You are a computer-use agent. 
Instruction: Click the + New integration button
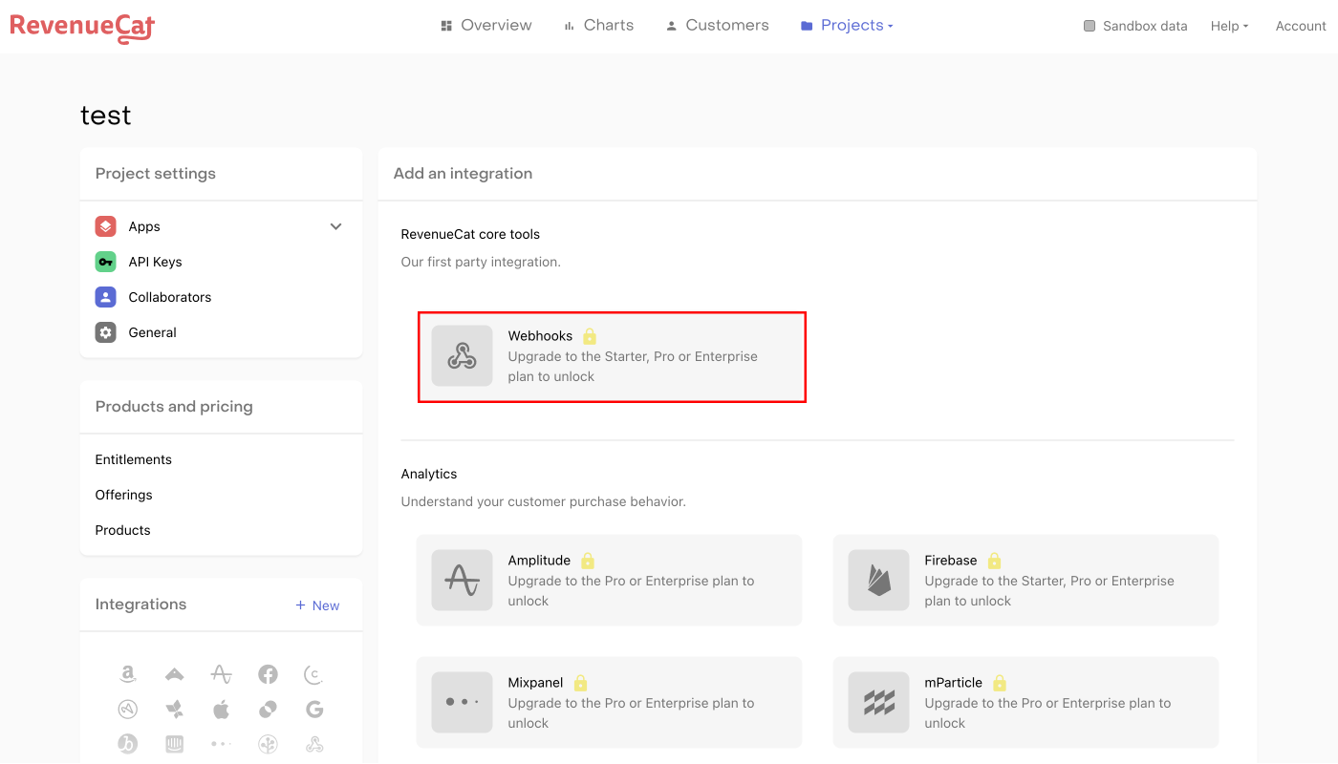[x=317, y=605]
